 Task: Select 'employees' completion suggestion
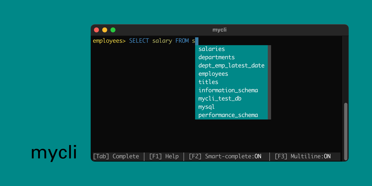point(231,74)
